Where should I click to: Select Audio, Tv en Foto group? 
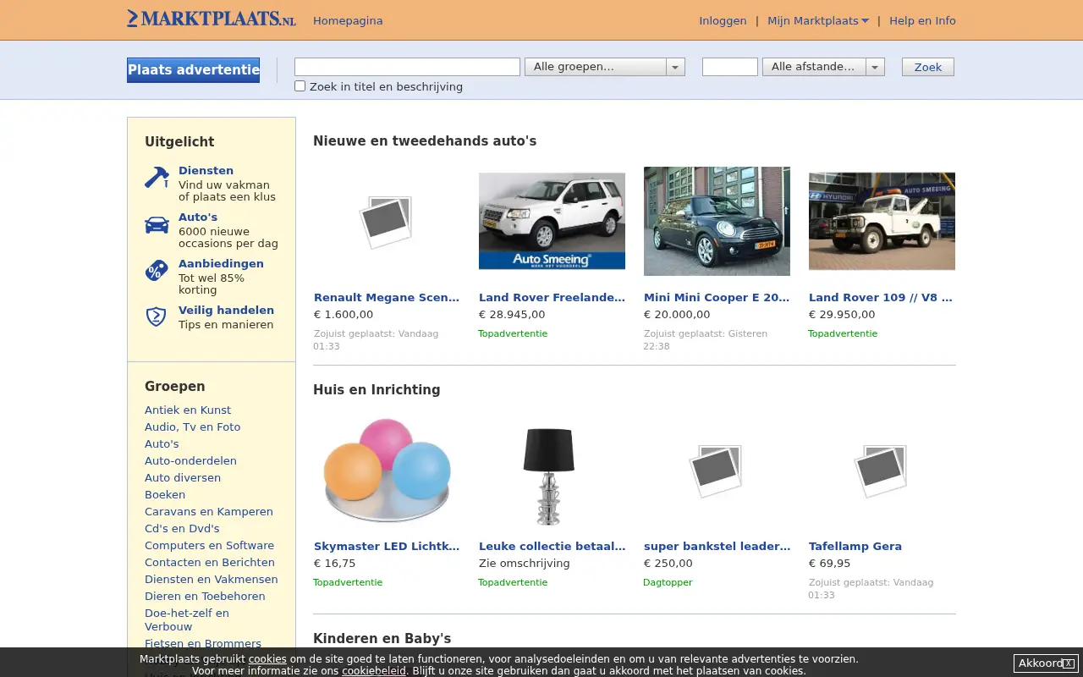193,427
